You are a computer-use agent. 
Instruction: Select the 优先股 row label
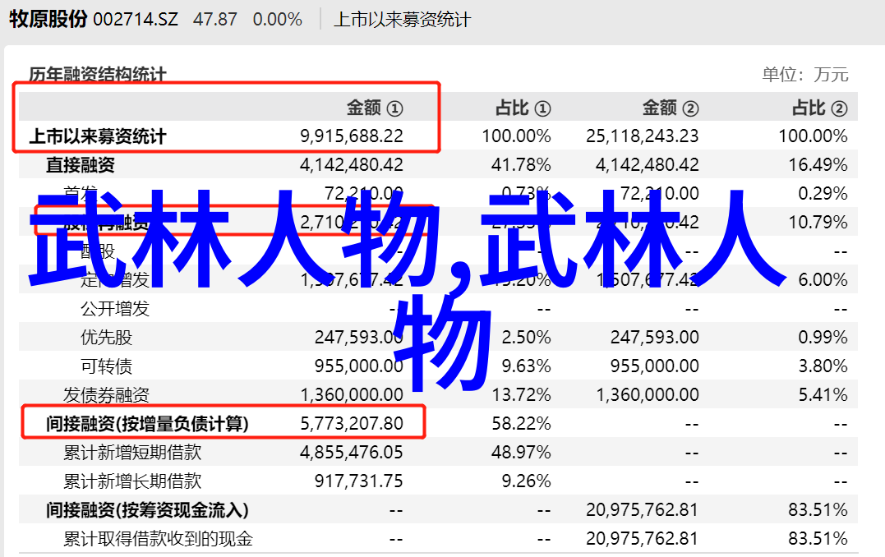(x=106, y=338)
